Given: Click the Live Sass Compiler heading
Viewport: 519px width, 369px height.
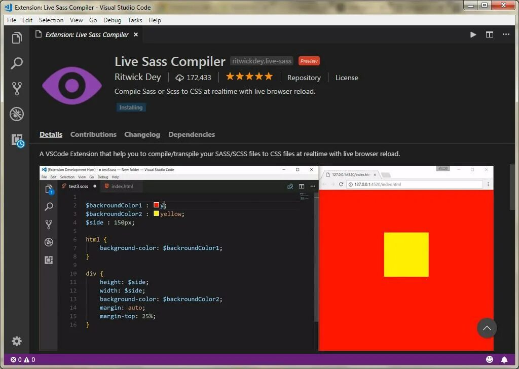Looking at the screenshot, I should (170, 61).
